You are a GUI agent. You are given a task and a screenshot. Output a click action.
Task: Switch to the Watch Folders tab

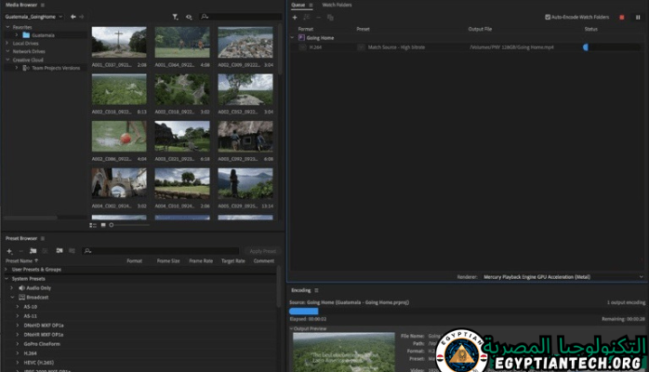(x=337, y=5)
